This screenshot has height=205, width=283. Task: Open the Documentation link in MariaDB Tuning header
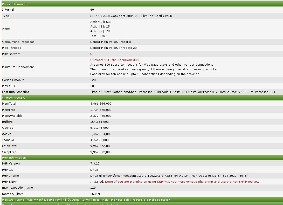coord(79,200)
